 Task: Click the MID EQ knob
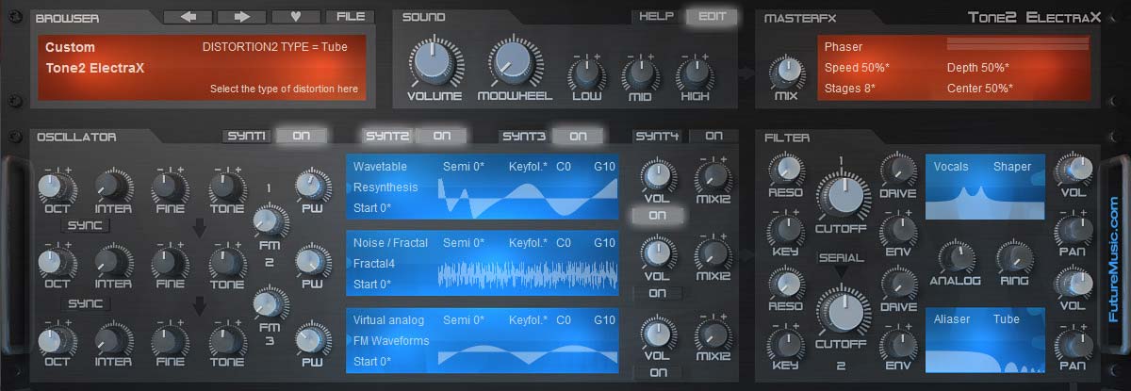[x=640, y=73]
